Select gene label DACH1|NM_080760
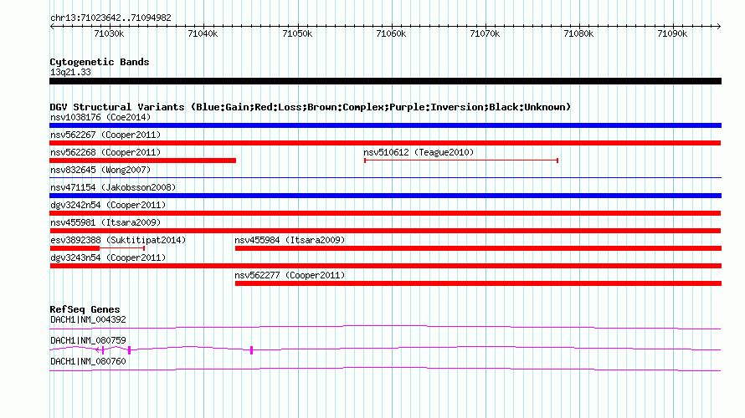The image size is (745, 418). [88, 361]
